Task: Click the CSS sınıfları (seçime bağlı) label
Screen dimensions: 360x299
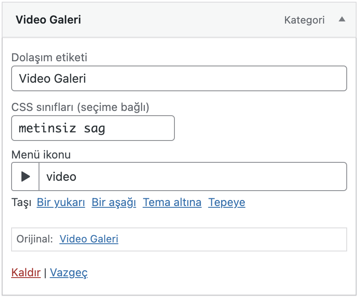Action: [81, 107]
